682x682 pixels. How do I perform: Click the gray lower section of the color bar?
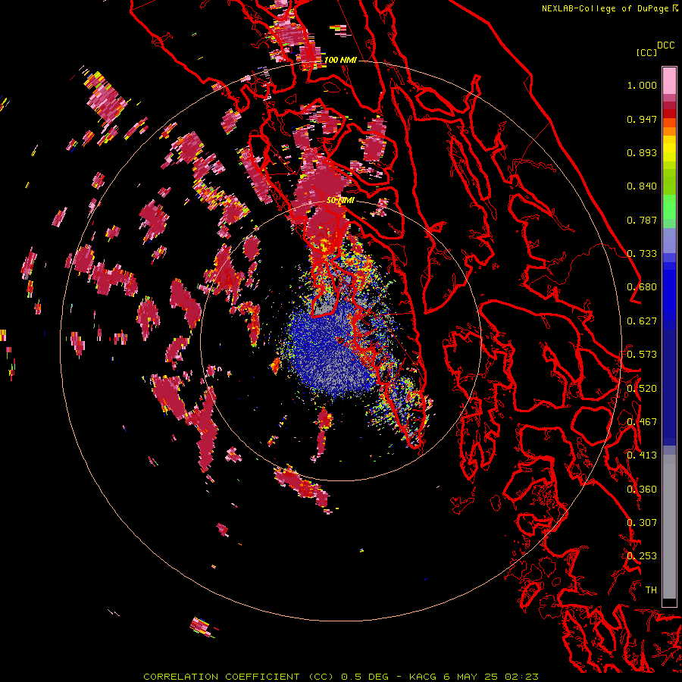coord(669,527)
